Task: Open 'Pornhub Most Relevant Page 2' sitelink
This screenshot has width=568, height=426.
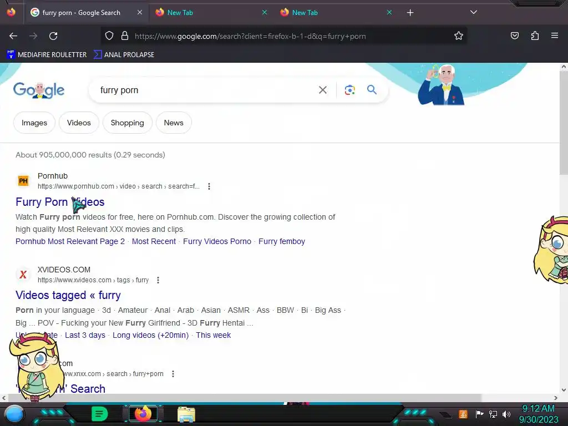Action: (x=70, y=241)
